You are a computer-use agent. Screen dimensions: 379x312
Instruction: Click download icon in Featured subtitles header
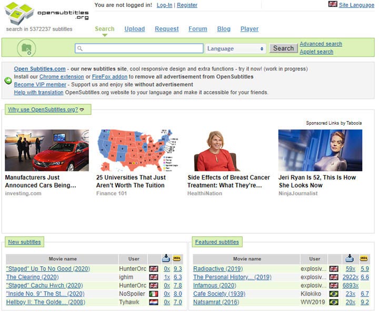pyautogui.click(x=350, y=258)
